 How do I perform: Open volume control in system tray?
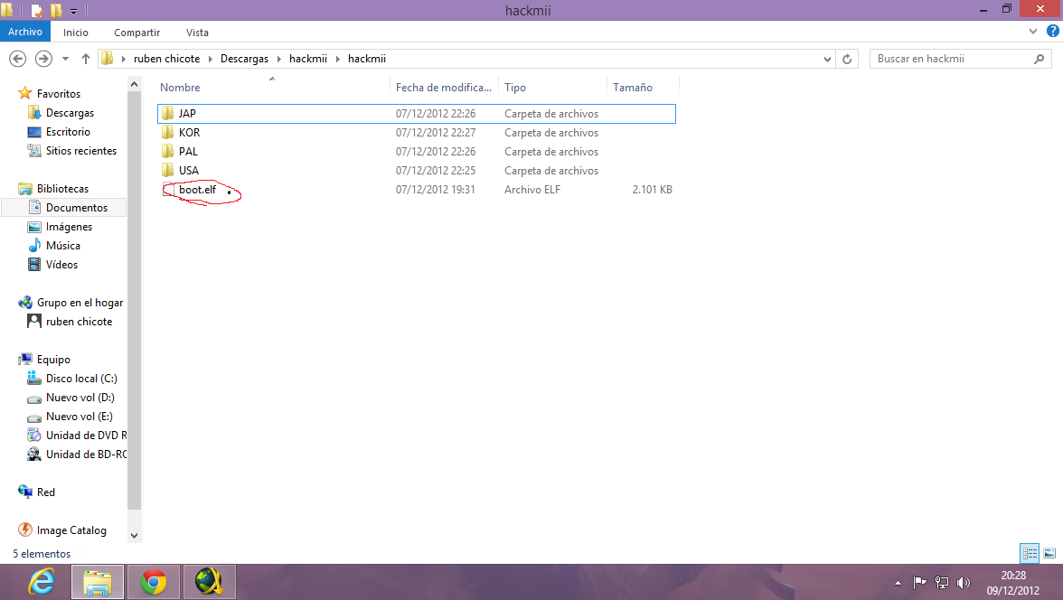tap(964, 582)
